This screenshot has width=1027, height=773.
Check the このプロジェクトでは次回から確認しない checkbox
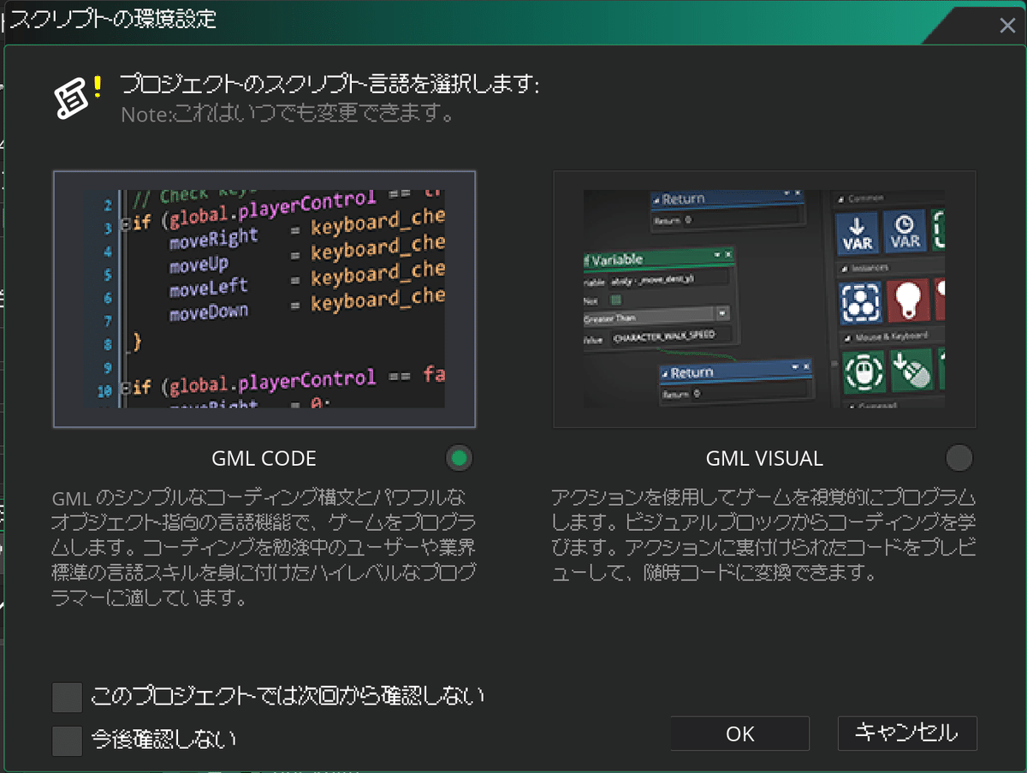[67, 697]
